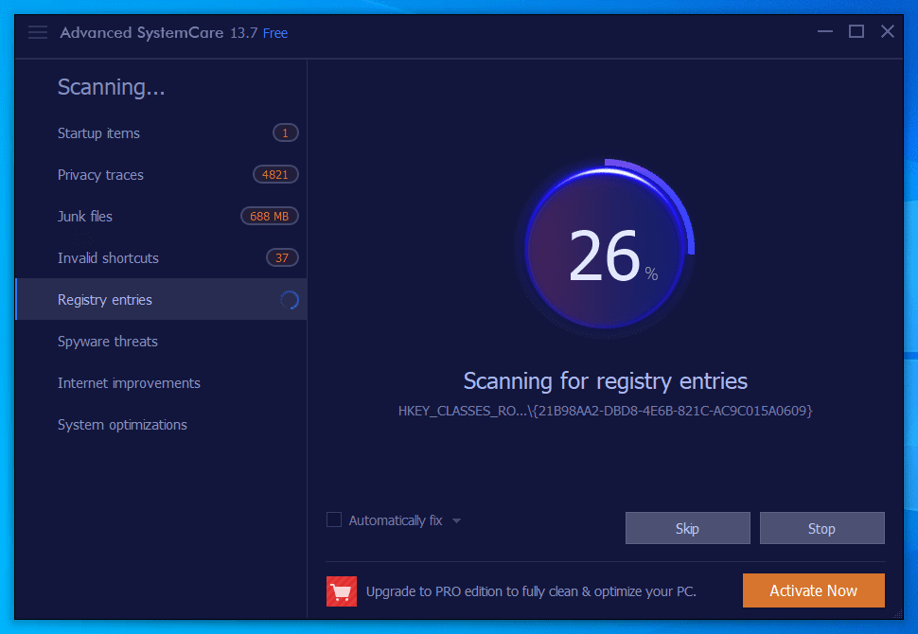The image size is (918, 634).
Task: Click the Invalid shortcuts 37 badge
Action: (283, 257)
